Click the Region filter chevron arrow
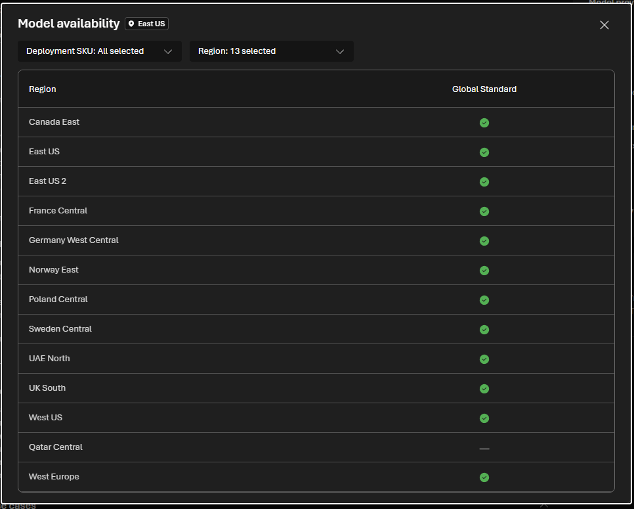634x509 pixels. click(x=340, y=51)
